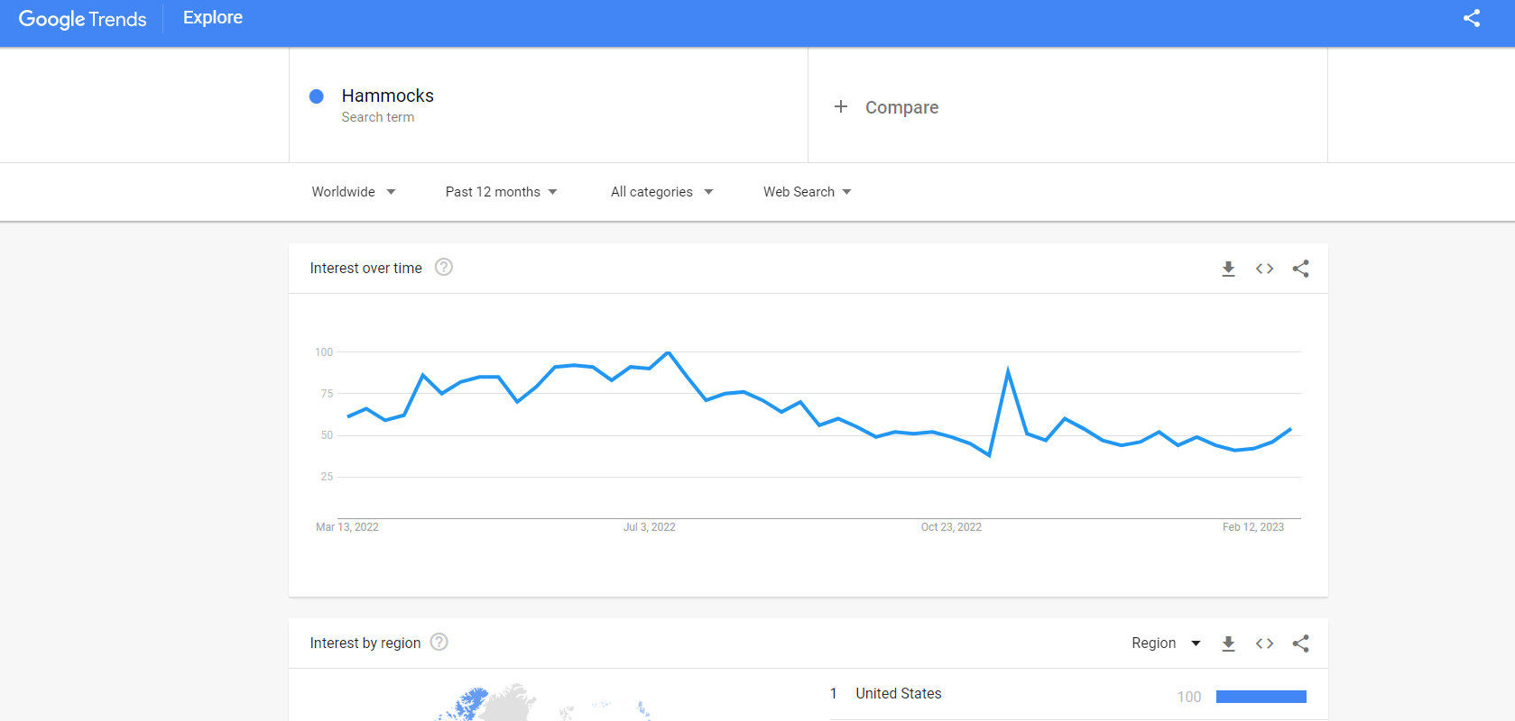This screenshot has height=721, width=1515.
Task: Open the Region resolution dropdown
Action: pyautogui.click(x=1166, y=643)
